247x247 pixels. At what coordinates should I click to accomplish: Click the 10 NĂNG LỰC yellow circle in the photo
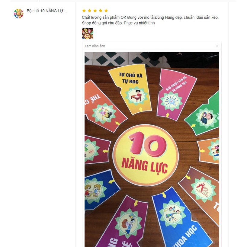[x=146, y=155]
